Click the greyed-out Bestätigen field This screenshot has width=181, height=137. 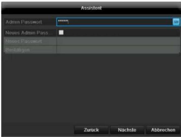(118, 50)
